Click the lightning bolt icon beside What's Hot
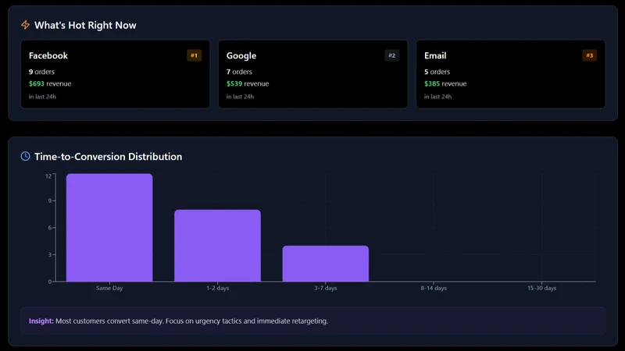Image resolution: width=625 pixels, height=351 pixels. [x=25, y=25]
